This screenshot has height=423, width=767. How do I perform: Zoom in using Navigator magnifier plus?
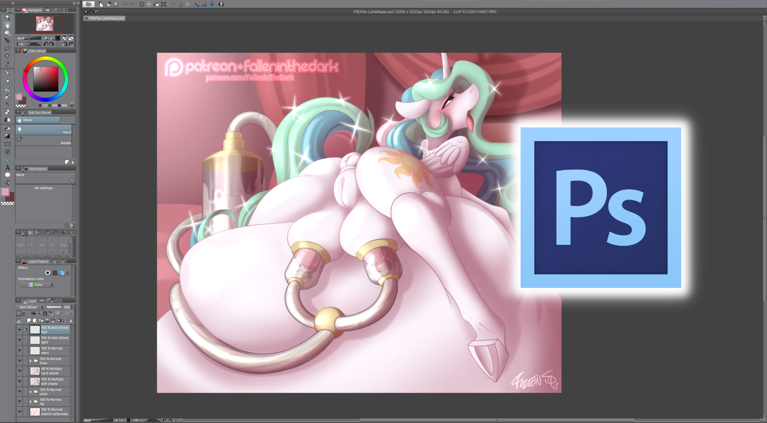pos(51,38)
